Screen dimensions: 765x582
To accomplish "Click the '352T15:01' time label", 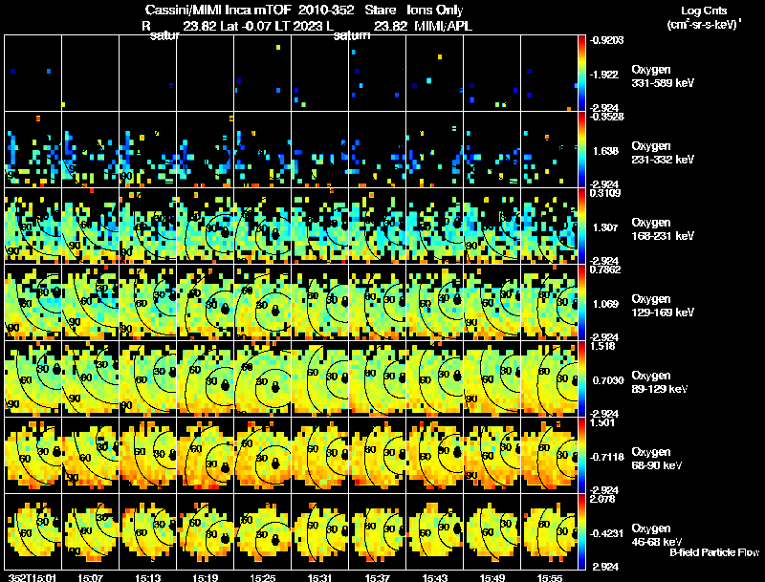I will coord(33,578).
